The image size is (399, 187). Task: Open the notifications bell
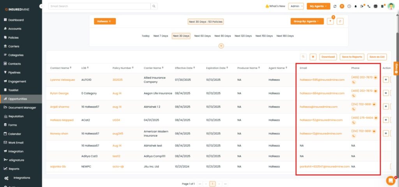tap(355, 6)
